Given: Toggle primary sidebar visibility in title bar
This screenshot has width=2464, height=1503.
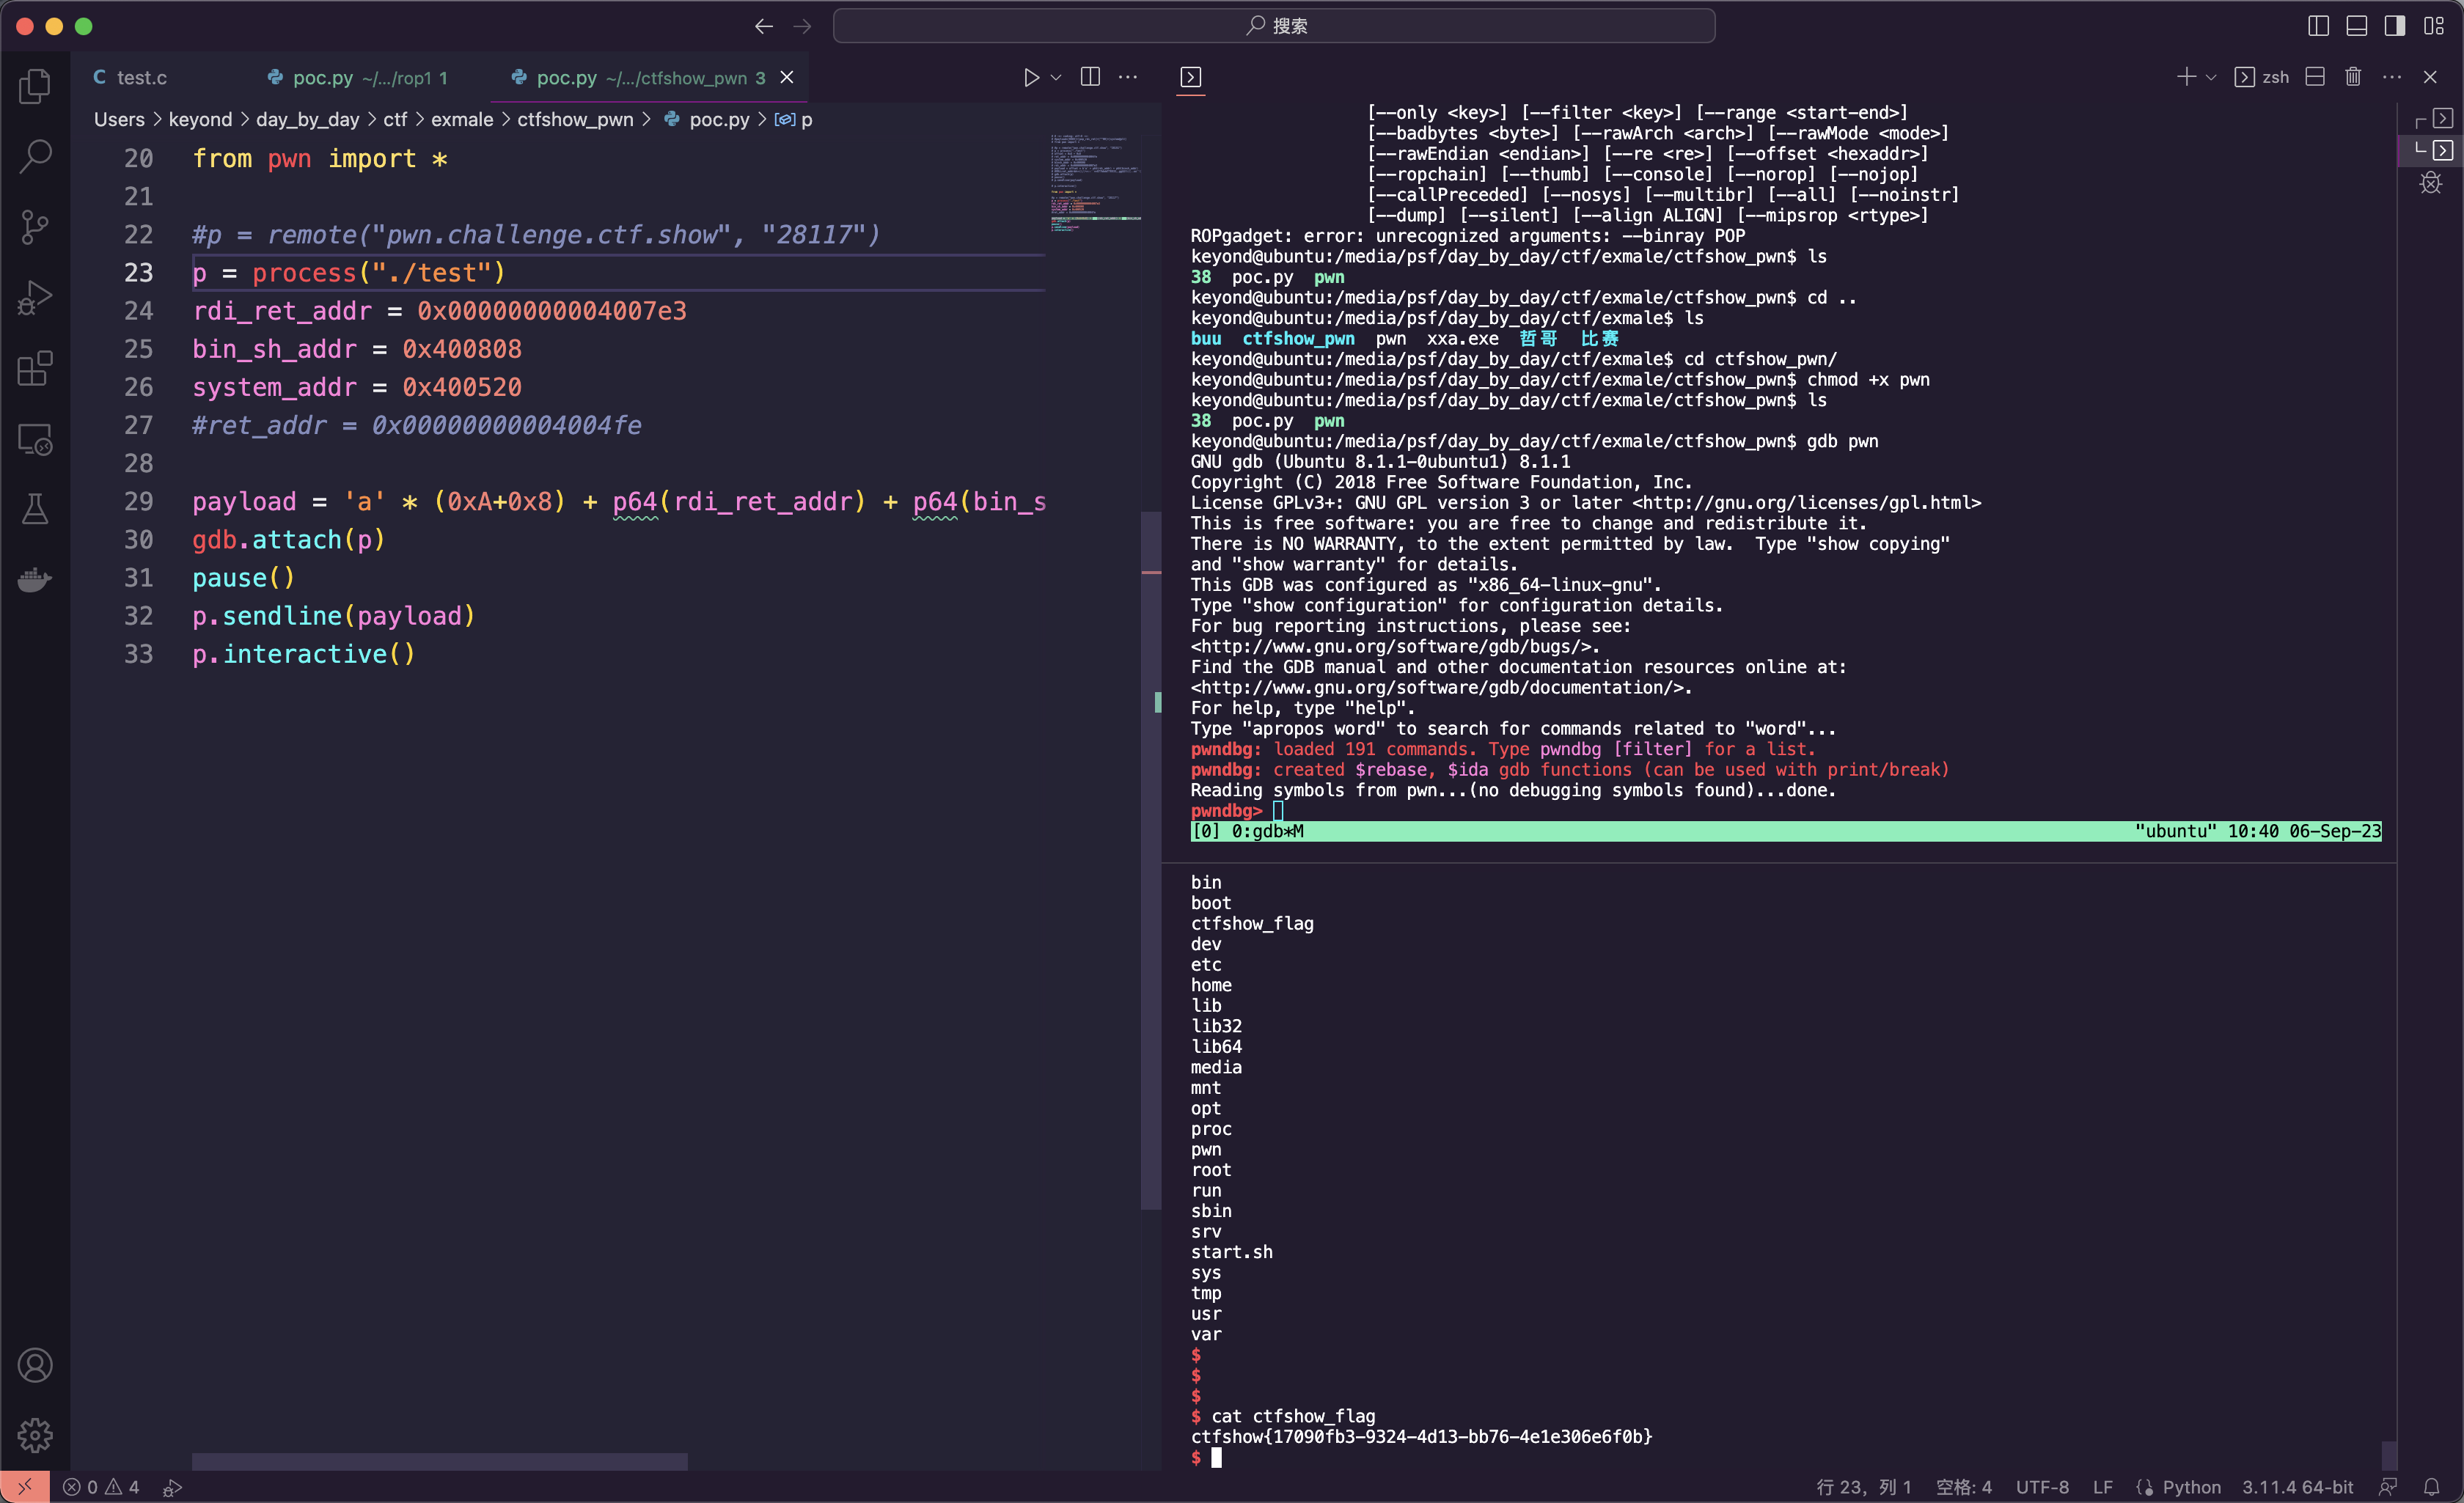Looking at the screenshot, I should point(2318,26).
